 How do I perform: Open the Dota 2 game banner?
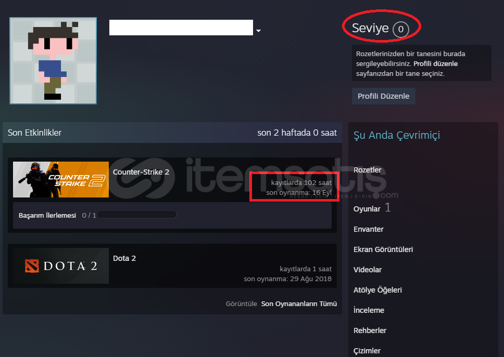click(61, 266)
